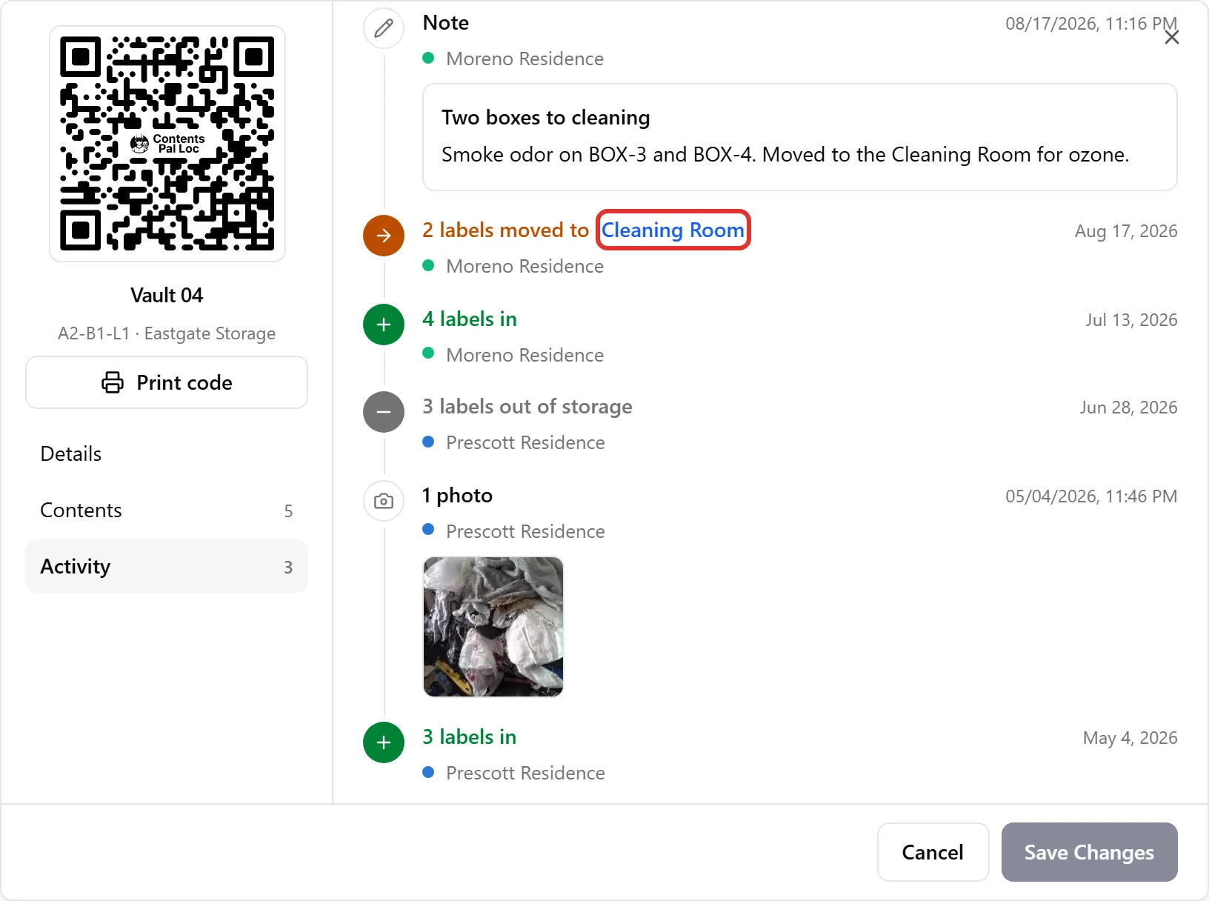
Task: Click 'Moreno Residence' under 4 labels in
Action: click(x=524, y=355)
